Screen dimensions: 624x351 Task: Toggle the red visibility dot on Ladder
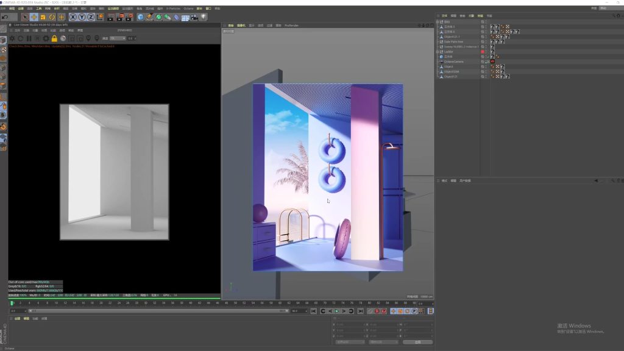click(x=483, y=52)
